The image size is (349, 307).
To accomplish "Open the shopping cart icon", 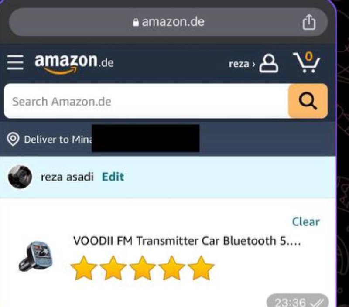I will 307,62.
